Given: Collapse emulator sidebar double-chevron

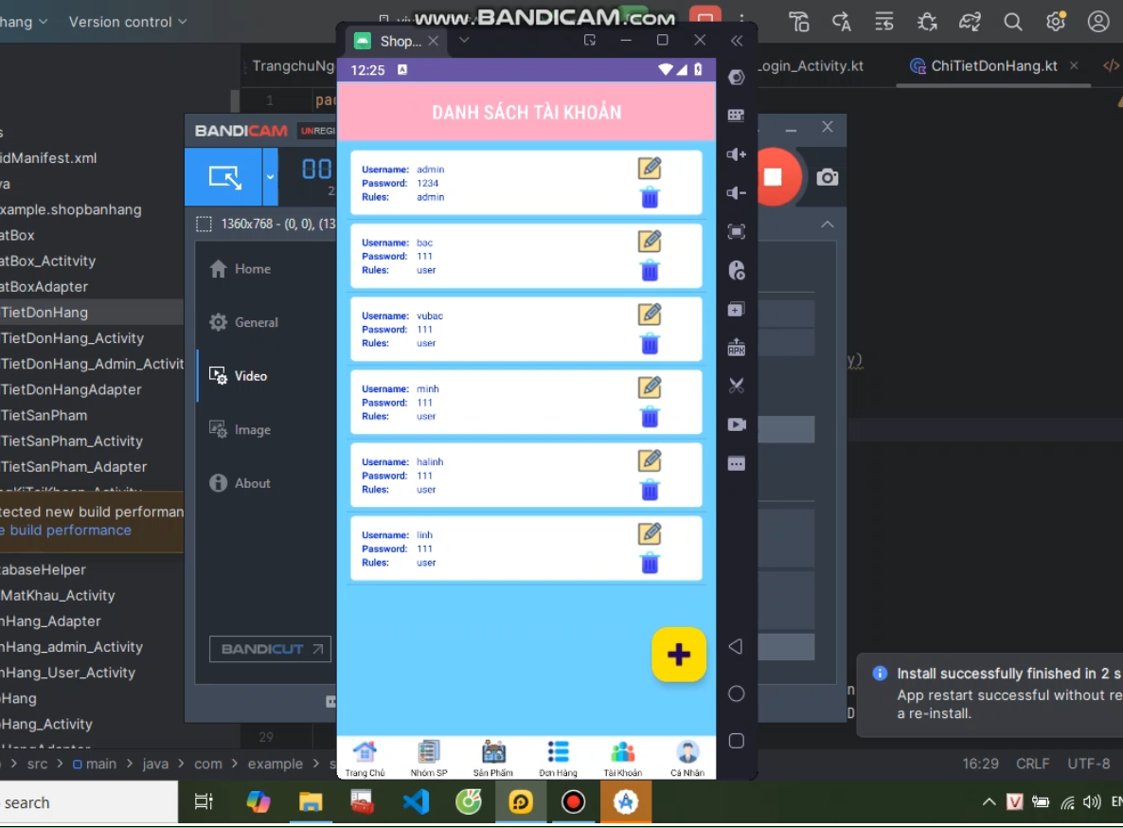Looking at the screenshot, I should pos(737,41).
